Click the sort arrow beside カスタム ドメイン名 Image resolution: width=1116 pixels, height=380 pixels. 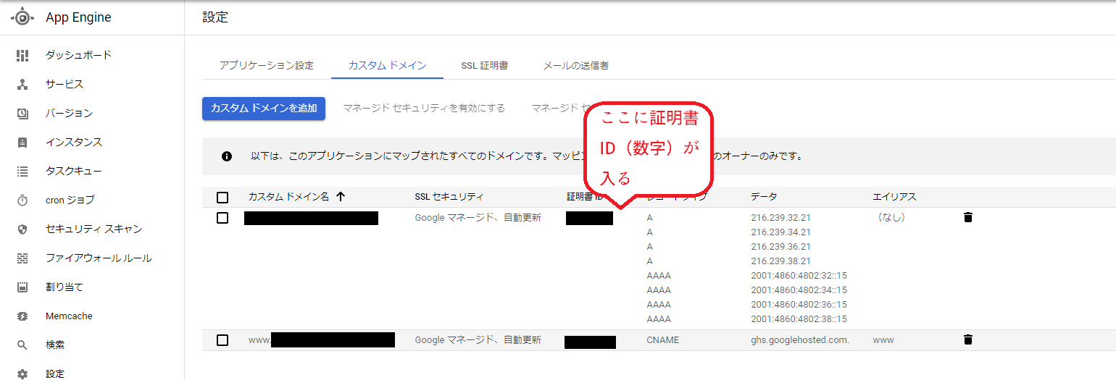pos(341,196)
